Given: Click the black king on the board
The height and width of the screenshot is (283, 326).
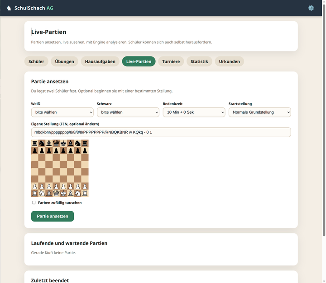Looking at the screenshot, I should [63, 143].
